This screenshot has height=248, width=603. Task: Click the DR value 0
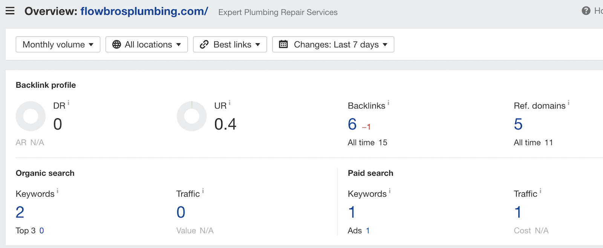(x=58, y=124)
